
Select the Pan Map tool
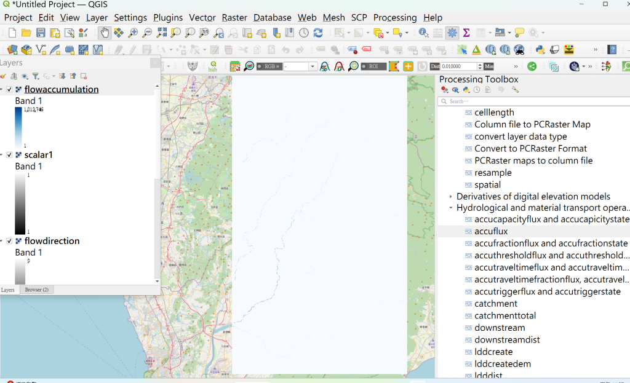pos(105,32)
